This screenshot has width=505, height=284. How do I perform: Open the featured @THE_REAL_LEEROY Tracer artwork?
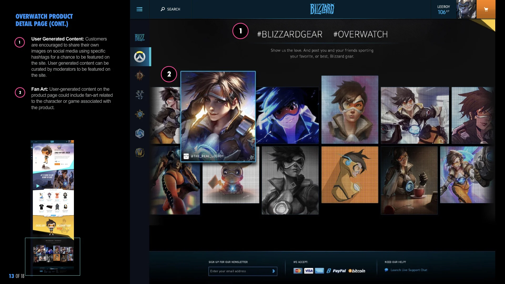[218, 116]
